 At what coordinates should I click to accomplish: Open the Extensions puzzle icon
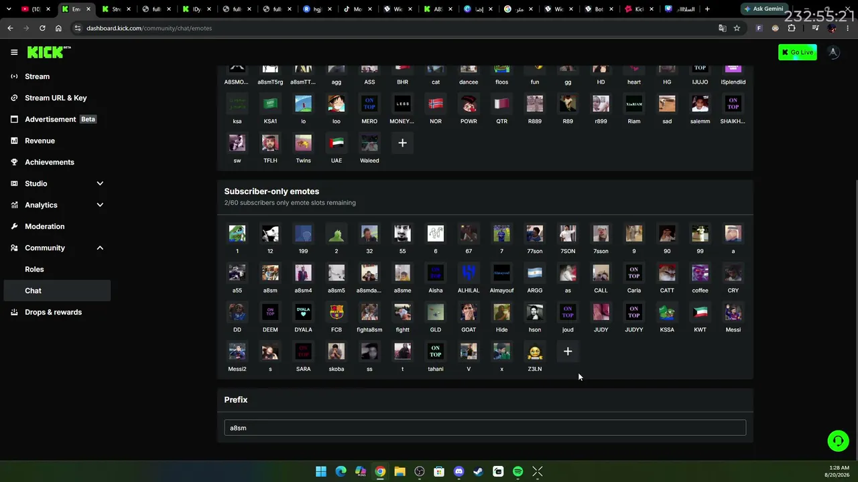(792, 28)
